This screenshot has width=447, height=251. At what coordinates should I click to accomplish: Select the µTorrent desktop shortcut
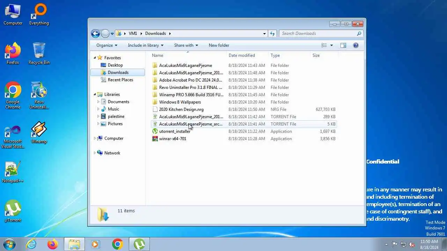(x=13, y=211)
